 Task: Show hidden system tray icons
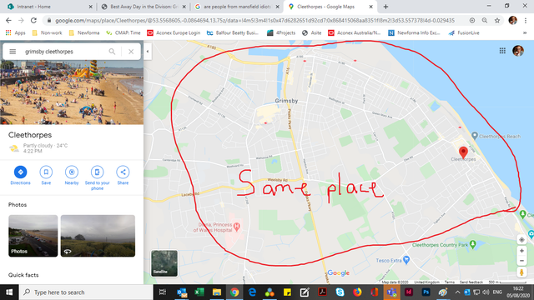coord(457,292)
